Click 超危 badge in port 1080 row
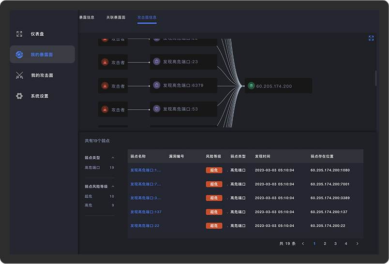The height and width of the screenshot is (264, 389). click(x=214, y=170)
